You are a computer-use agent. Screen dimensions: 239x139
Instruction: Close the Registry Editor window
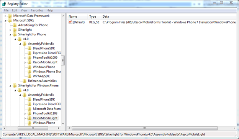(x=231, y=3)
